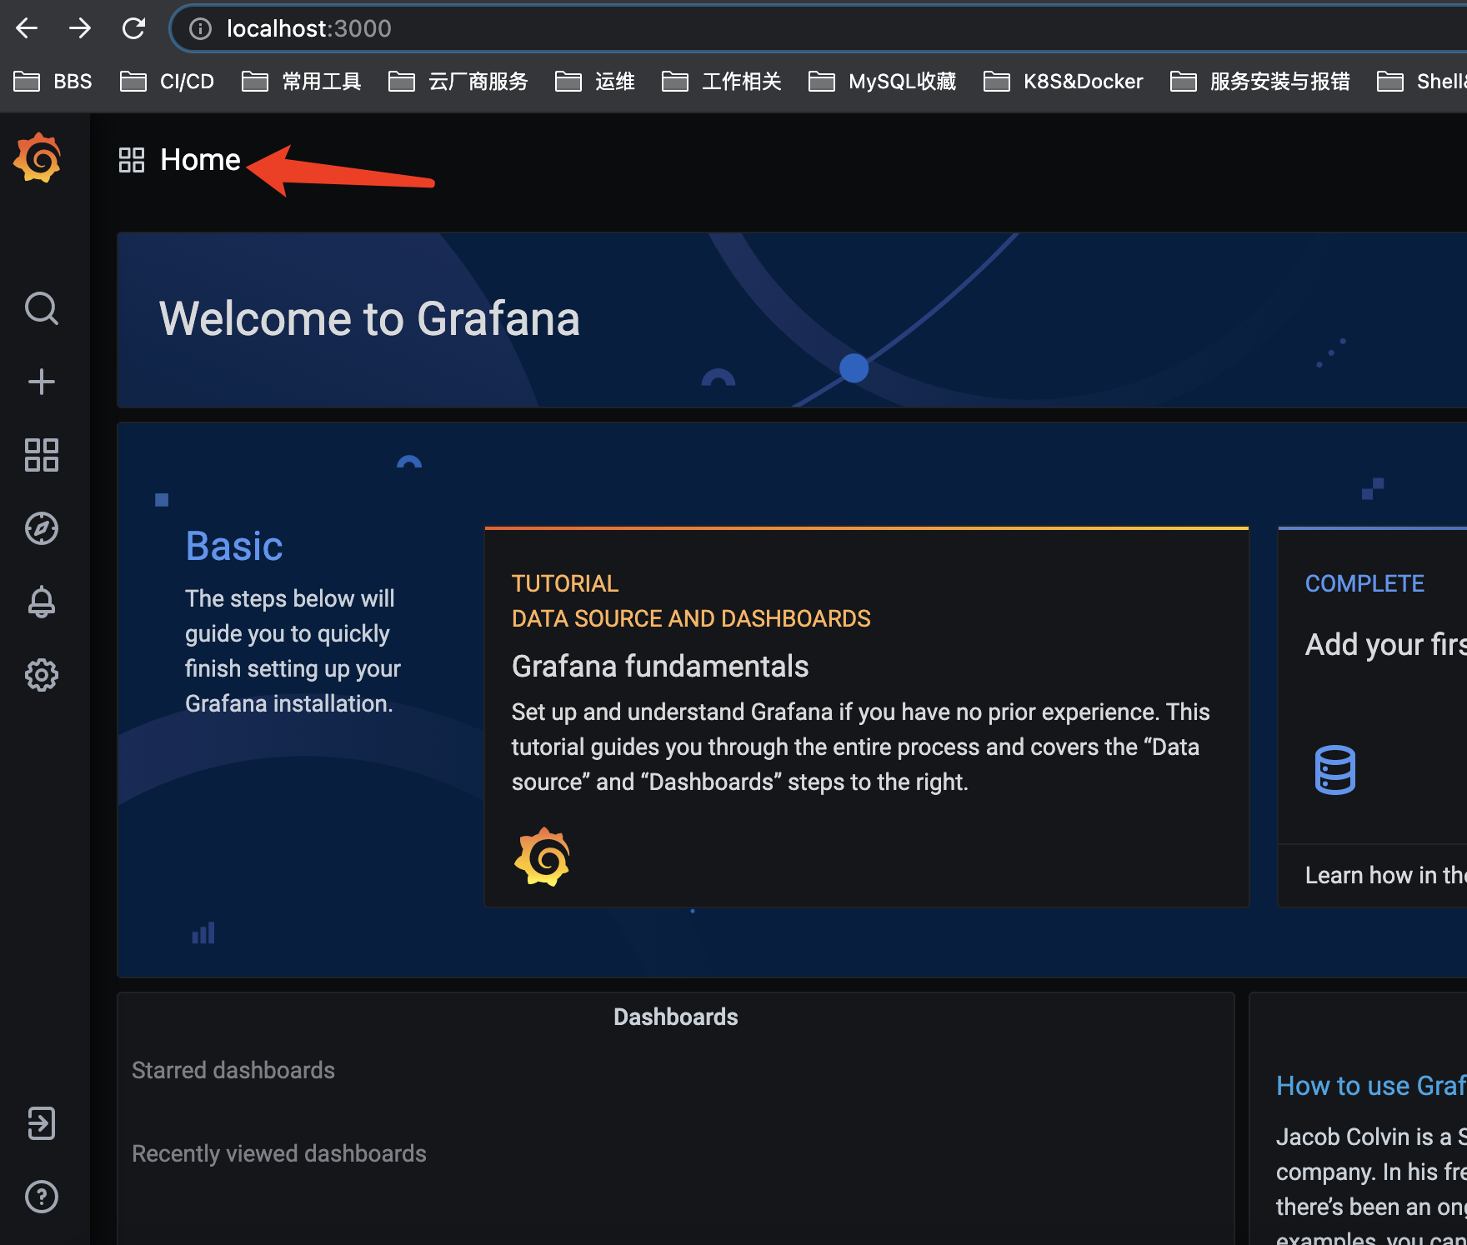Click the TUTORIAL label

click(x=565, y=583)
